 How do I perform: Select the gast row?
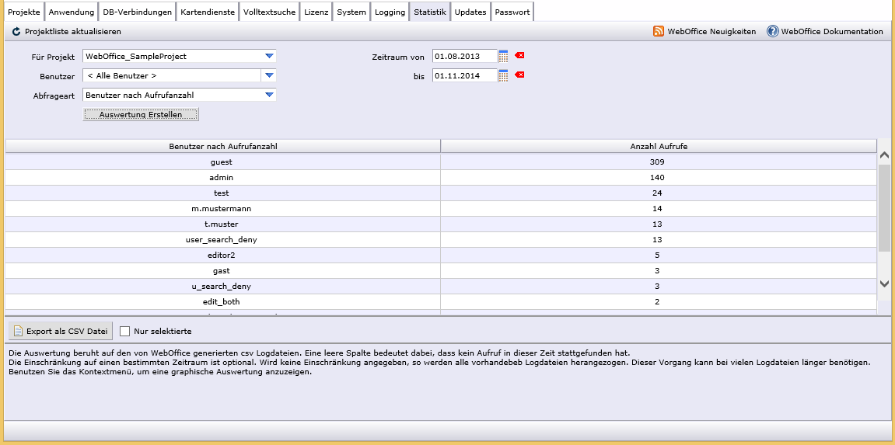441,270
